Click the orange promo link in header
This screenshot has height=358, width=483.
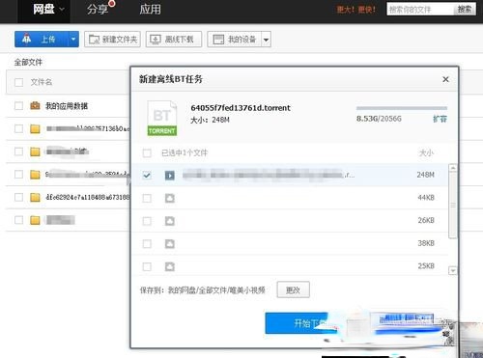pyautogui.click(x=356, y=10)
